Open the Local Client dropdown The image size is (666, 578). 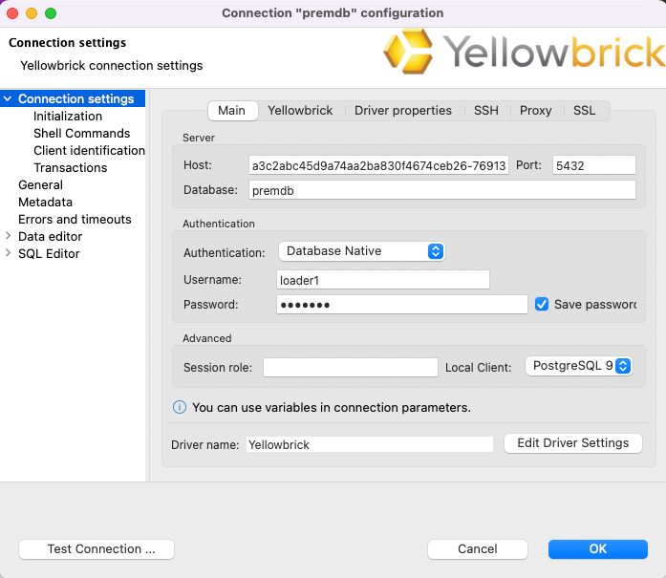click(x=578, y=367)
